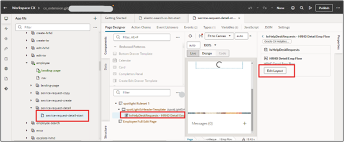
Task: Click the redo arrow in header
Action: (265, 8)
